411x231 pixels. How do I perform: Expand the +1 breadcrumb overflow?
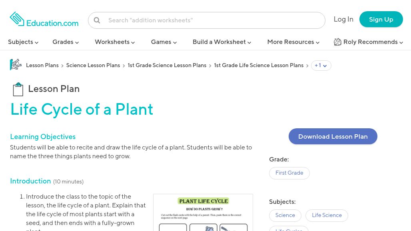coord(321,66)
